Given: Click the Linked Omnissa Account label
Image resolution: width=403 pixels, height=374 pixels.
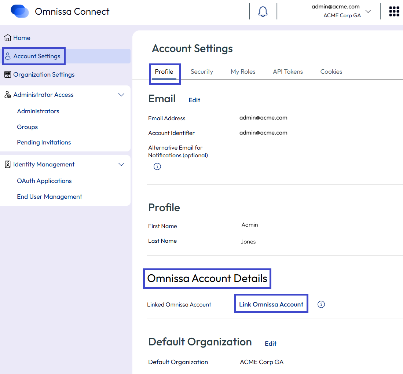Looking at the screenshot, I should [179, 305].
